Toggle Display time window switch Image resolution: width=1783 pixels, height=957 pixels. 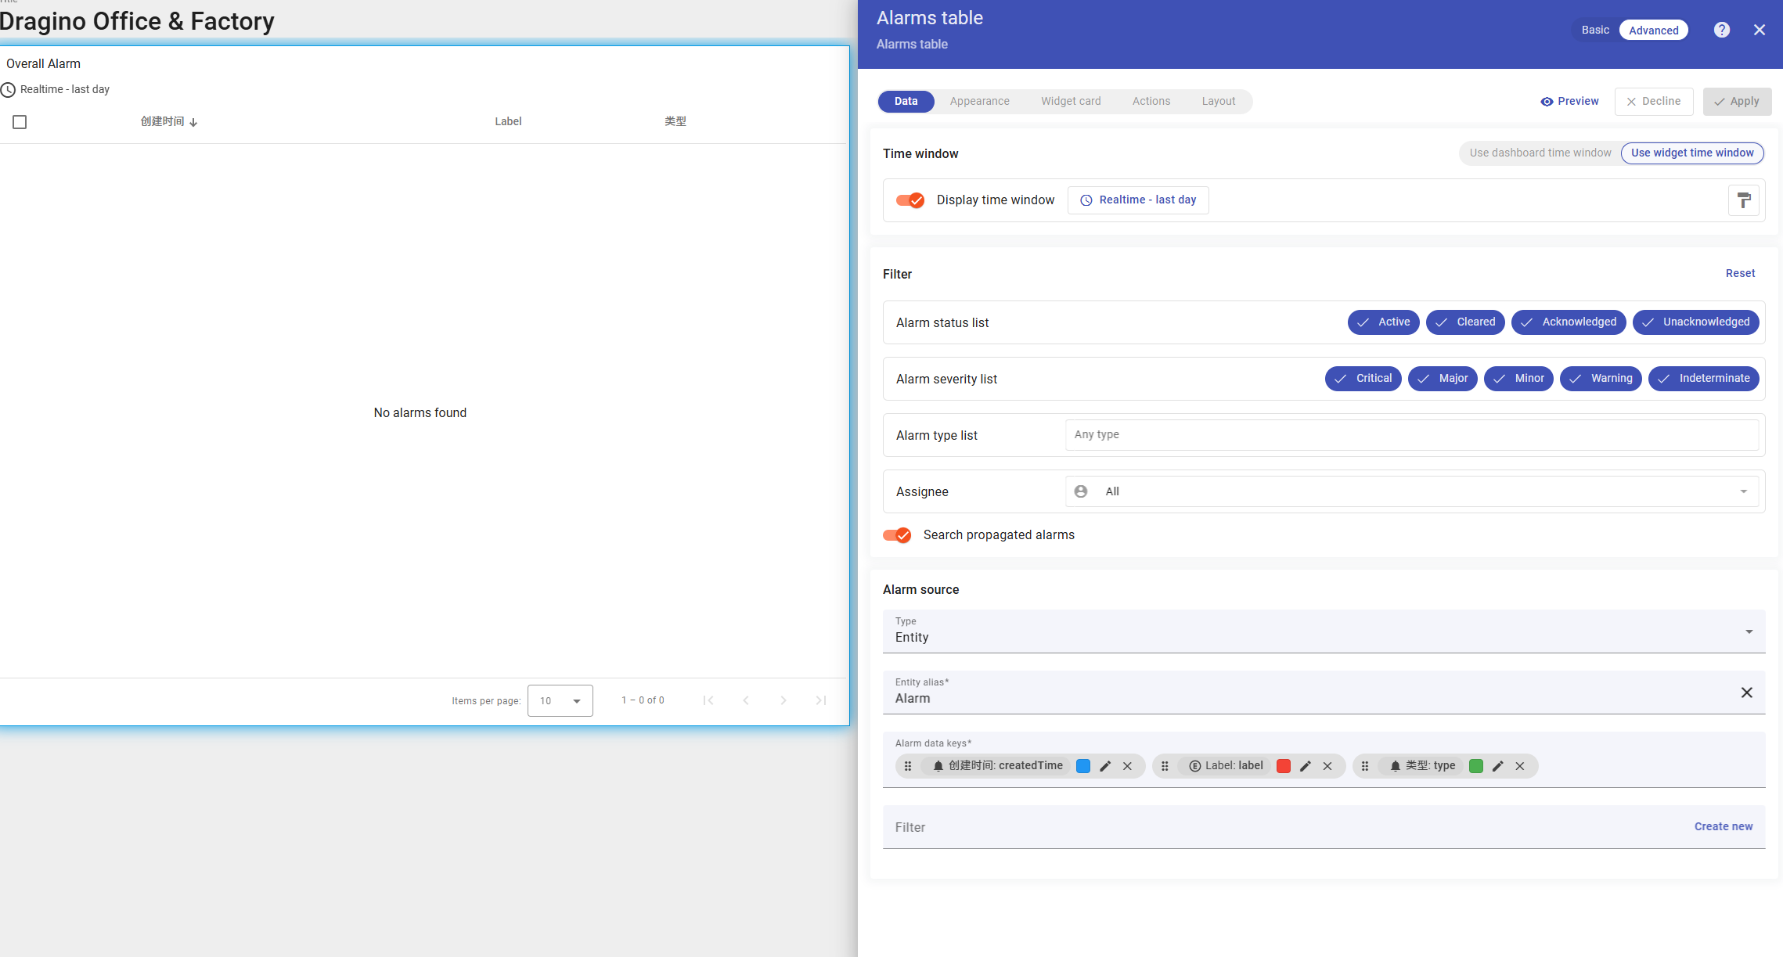[910, 200]
